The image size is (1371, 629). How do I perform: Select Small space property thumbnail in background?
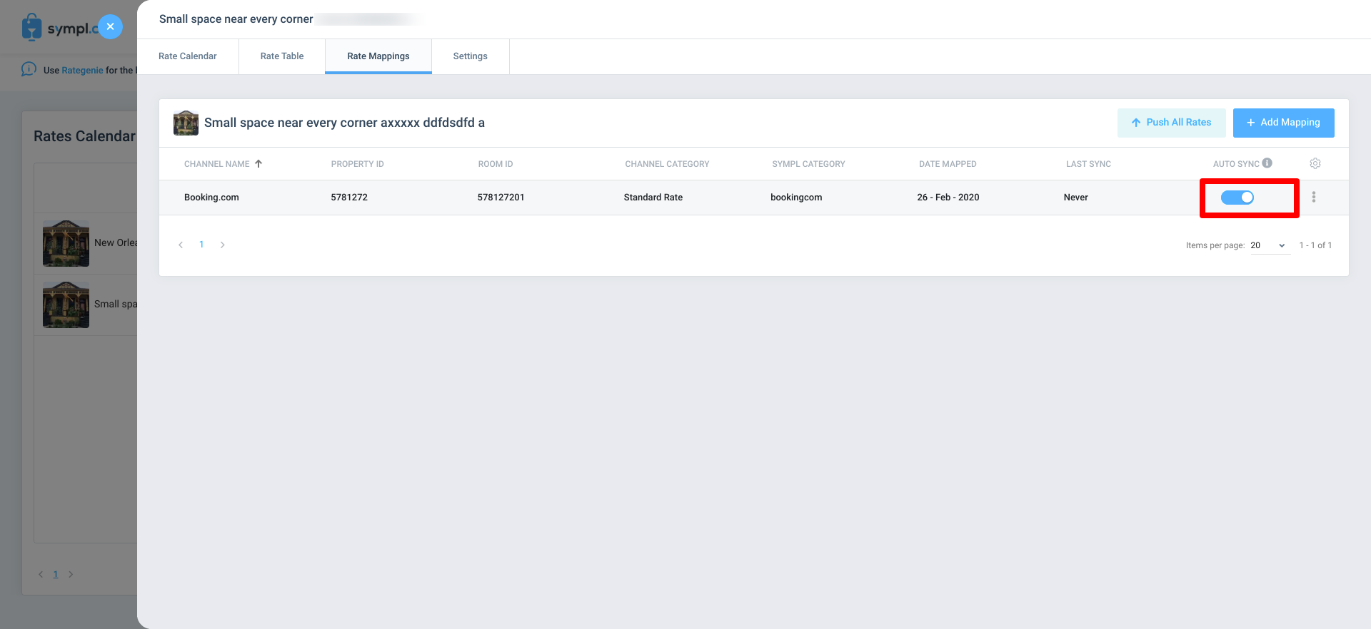(66, 305)
